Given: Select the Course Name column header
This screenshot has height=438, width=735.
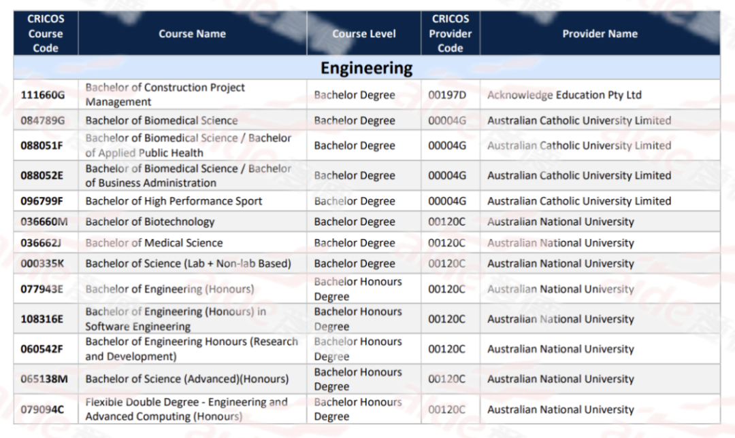Looking at the screenshot, I should pyautogui.click(x=192, y=33).
